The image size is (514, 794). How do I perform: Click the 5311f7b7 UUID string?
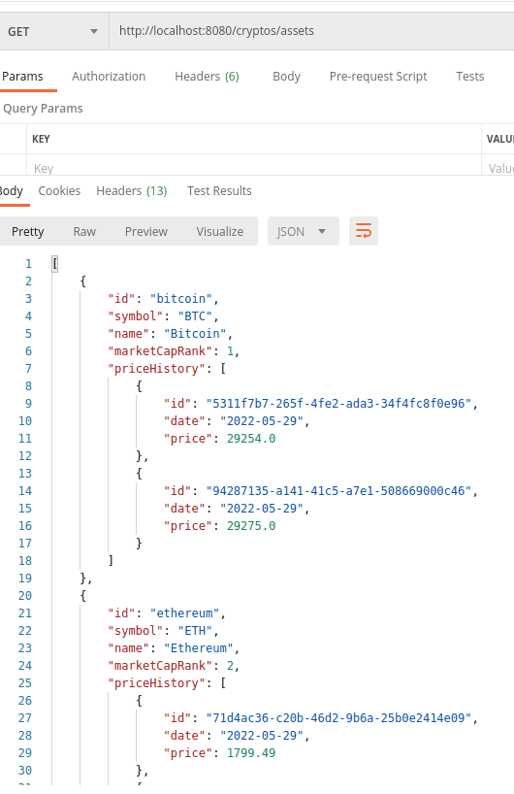[x=338, y=404]
